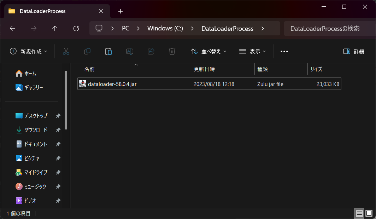Switch to large thumbnails view in the status bar
Image resolution: width=376 pixels, height=219 pixels.
point(370,213)
